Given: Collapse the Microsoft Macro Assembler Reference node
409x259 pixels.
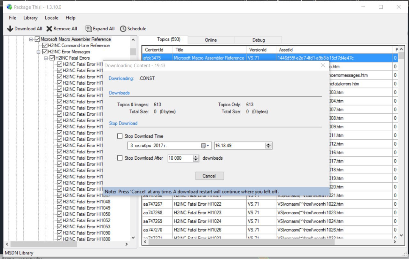Looking at the screenshot, I should [31, 39].
